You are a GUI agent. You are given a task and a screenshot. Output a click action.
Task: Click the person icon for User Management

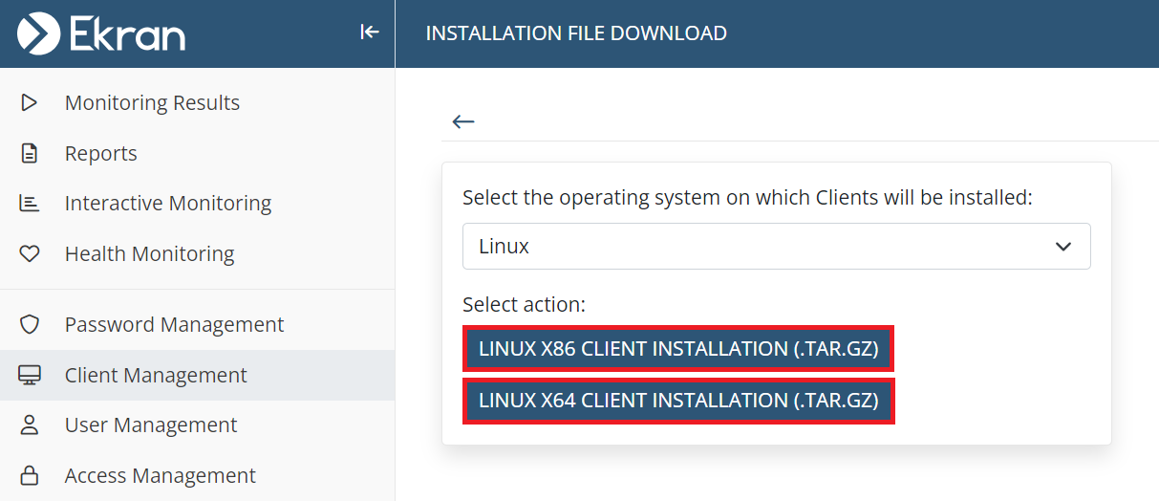tap(30, 425)
